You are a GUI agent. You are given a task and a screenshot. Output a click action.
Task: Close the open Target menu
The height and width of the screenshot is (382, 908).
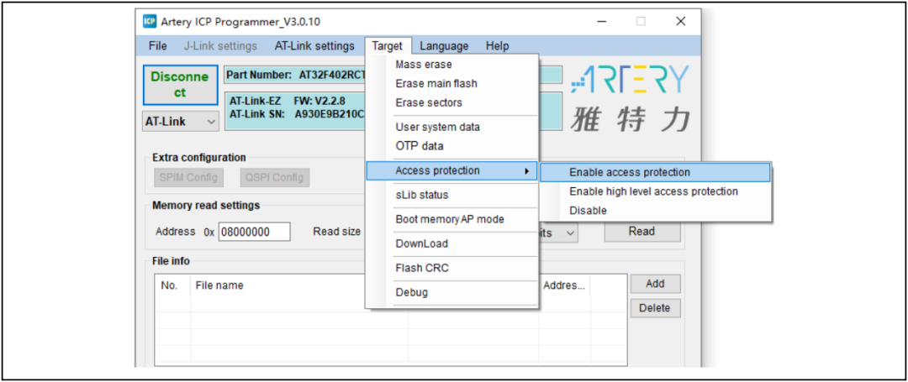(388, 45)
